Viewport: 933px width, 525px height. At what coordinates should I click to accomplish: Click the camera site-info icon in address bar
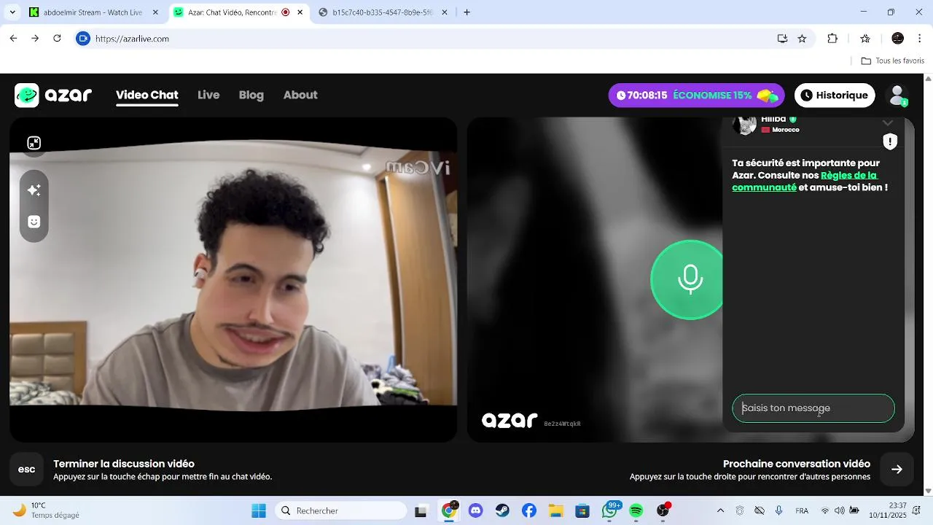pyautogui.click(x=83, y=39)
